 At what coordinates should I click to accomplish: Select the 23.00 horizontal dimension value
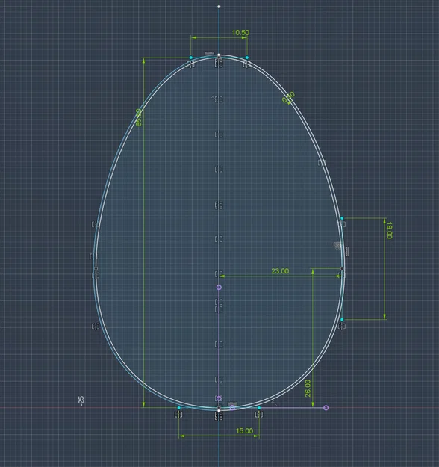click(280, 271)
